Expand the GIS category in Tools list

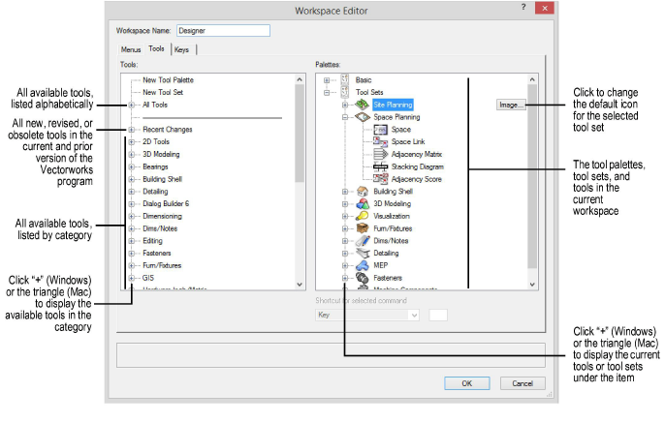[x=132, y=278]
